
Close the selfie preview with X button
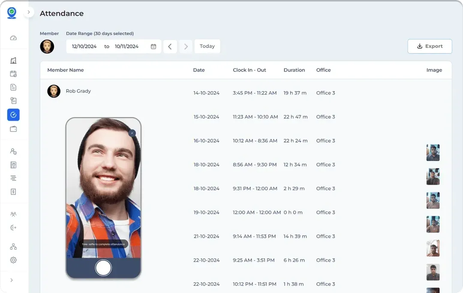click(132, 133)
